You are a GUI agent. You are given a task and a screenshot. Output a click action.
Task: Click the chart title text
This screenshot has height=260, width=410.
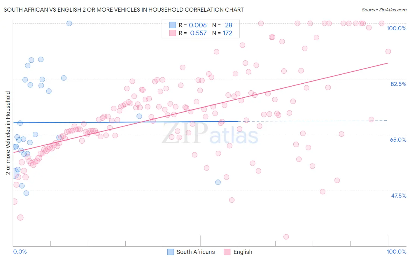[x=124, y=10]
